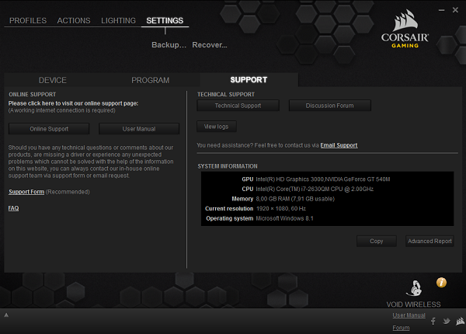
Task: Click the VOID WIRELESS device label
Action: [413, 304]
